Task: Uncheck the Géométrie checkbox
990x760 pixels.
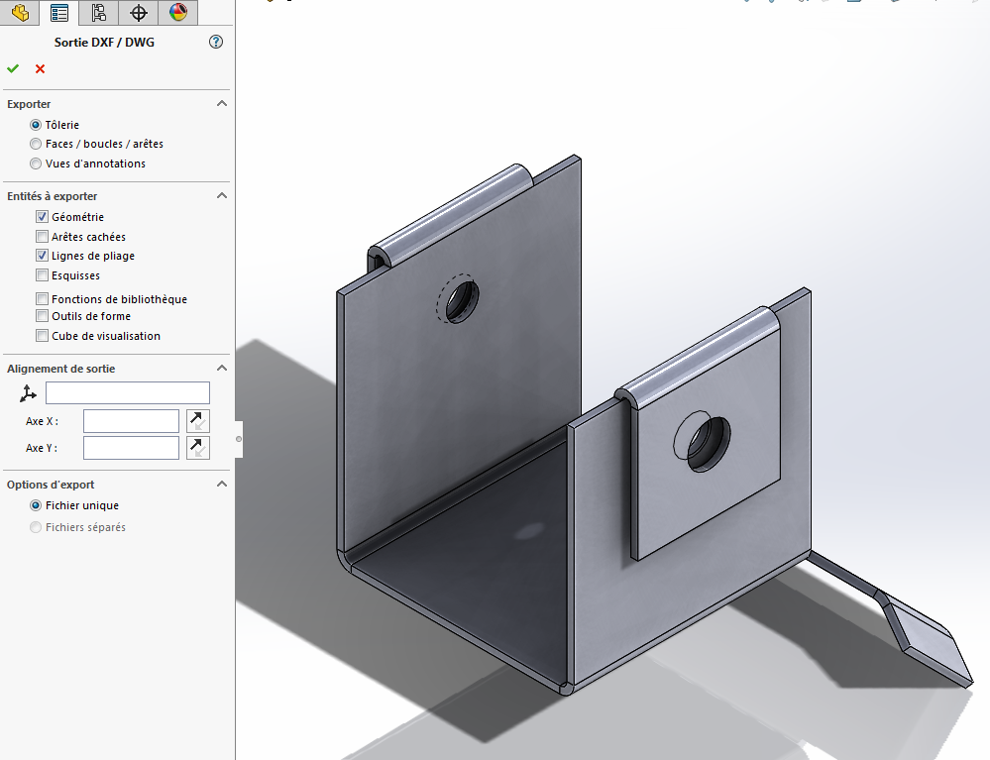Action: click(x=43, y=217)
